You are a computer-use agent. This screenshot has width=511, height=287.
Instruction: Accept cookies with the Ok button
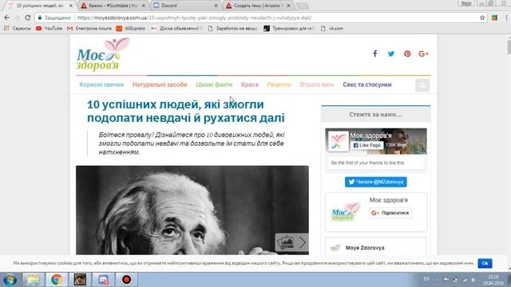(485, 263)
